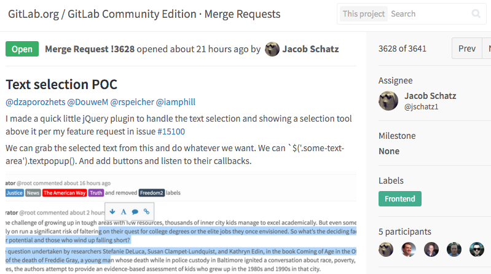491x274 pixels.
Task: Click the highlighted 'Stefanie DeLuca' text line
Action: click(181, 251)
